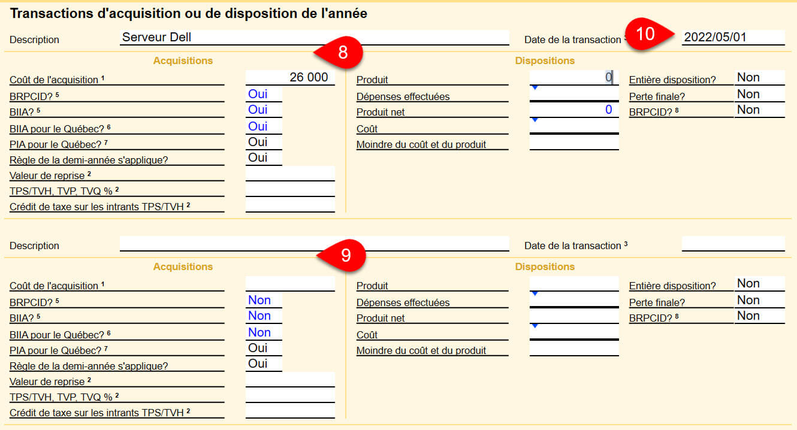Toggle 'Entière disposition?' Non in first block
The image size is (797, 430).
click(759, 77)
